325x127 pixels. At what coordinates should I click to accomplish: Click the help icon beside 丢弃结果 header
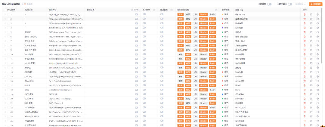point(154,10)
